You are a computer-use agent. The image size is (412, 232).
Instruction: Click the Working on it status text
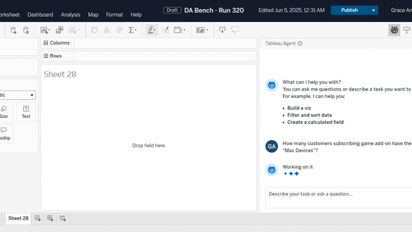[297, 167]
